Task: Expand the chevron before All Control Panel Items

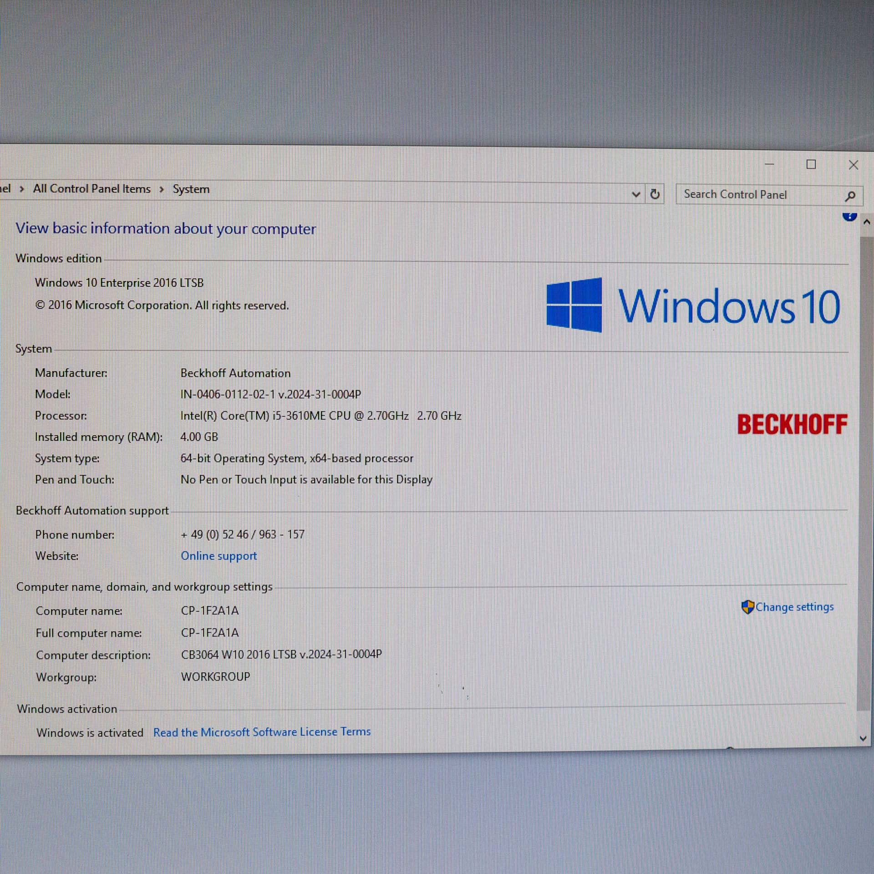Action: click(x=22, y=188)
